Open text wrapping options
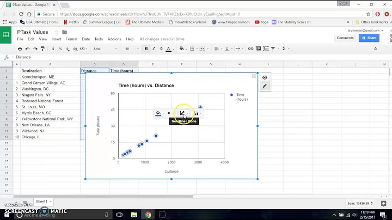 coord(239,49)
